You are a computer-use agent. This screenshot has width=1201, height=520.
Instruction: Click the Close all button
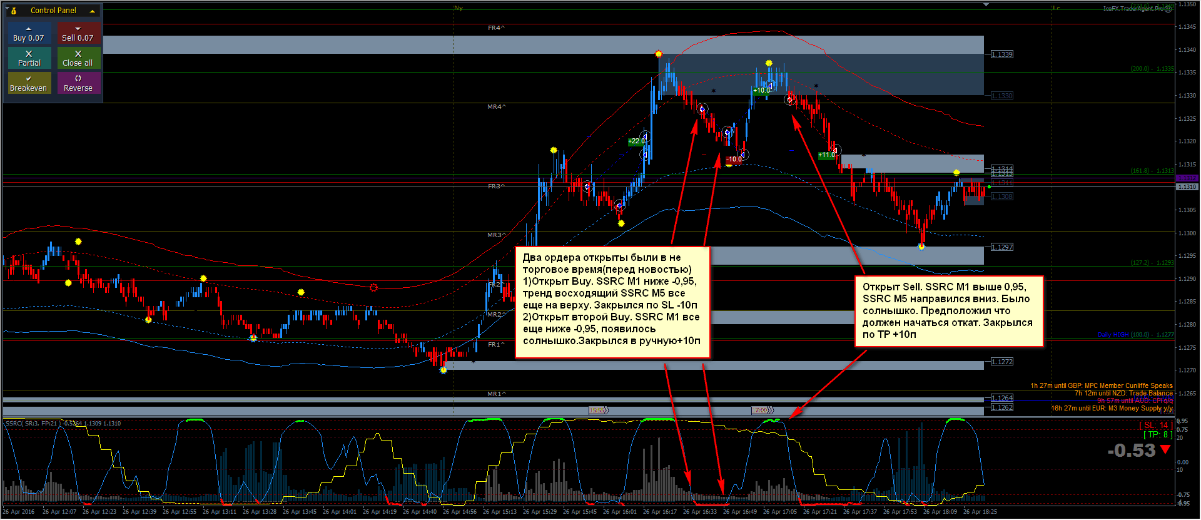tap(78, 59)
